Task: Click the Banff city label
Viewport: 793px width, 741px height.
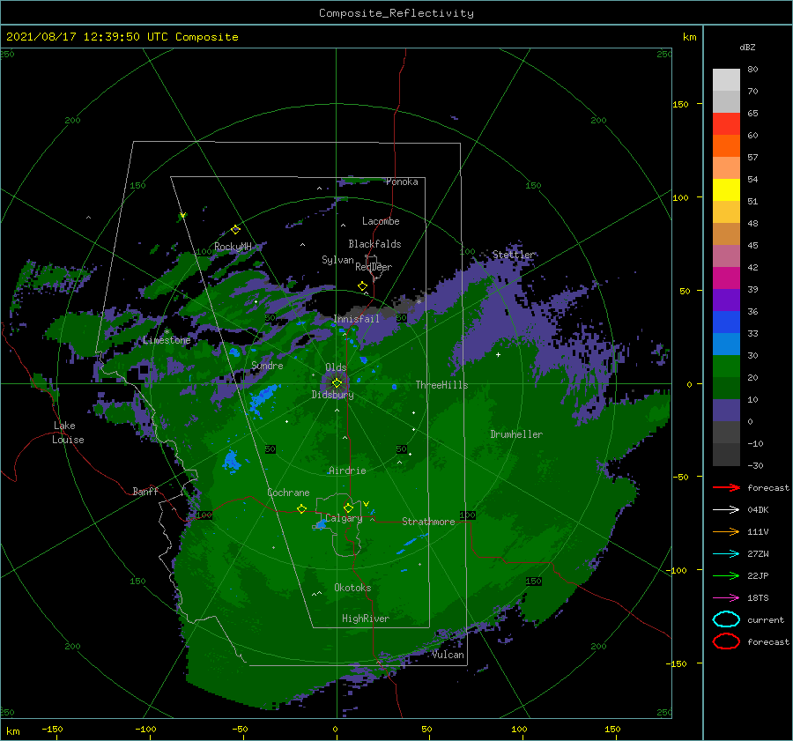Action: point(145,492)
